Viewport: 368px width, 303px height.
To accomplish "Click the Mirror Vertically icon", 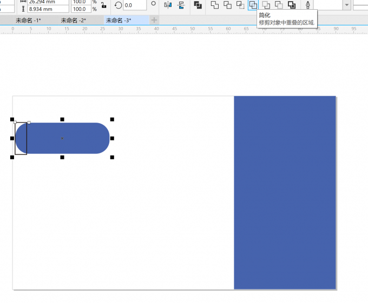I will (181, 5).
